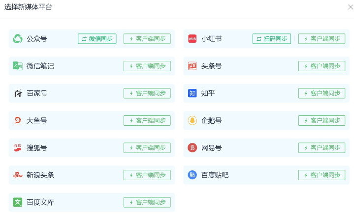This screenshot has width=354, height=217.
Task: Click the 搜狐号 platform name
Action: (x=37, y=148)
